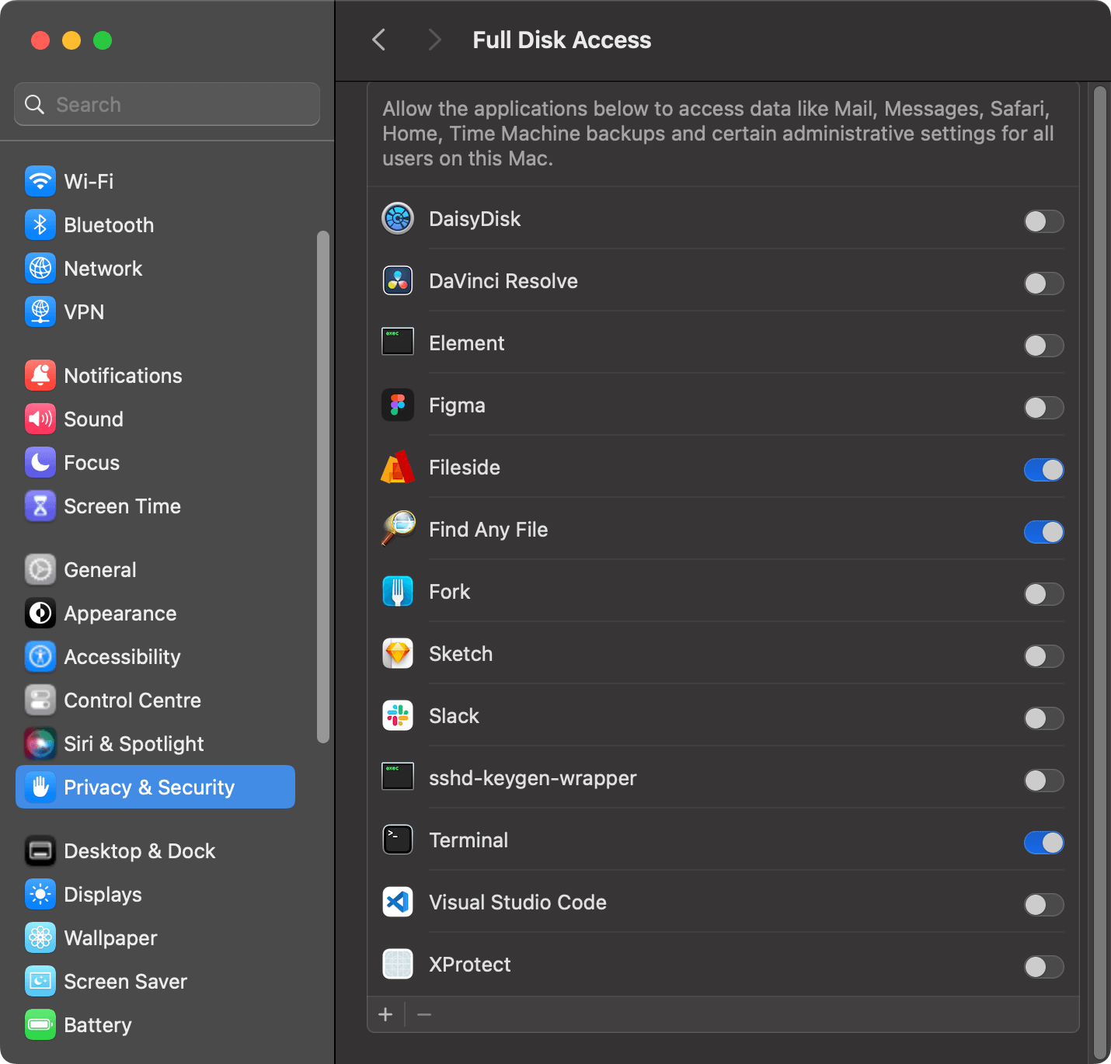The height and width of the screenshot is (1064, 1111).
Task: Turn off Terminal full disk access
Action: point(1043,843)
